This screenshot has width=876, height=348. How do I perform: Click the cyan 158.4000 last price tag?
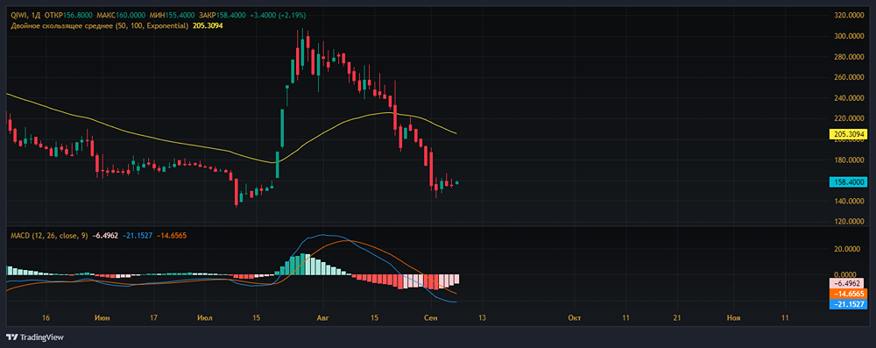(849, 181)
